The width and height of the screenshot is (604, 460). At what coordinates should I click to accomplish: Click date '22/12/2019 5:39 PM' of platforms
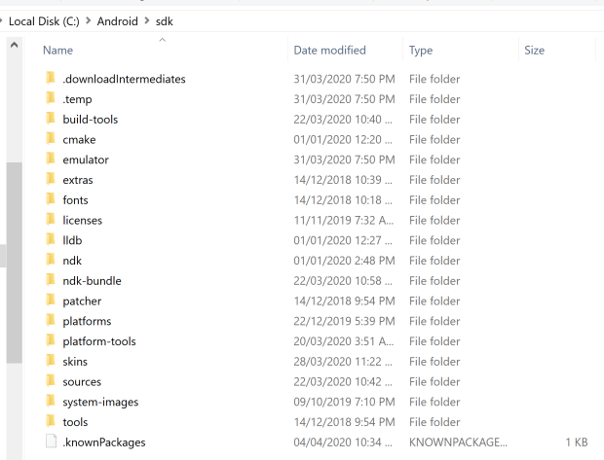coord(344,321)
